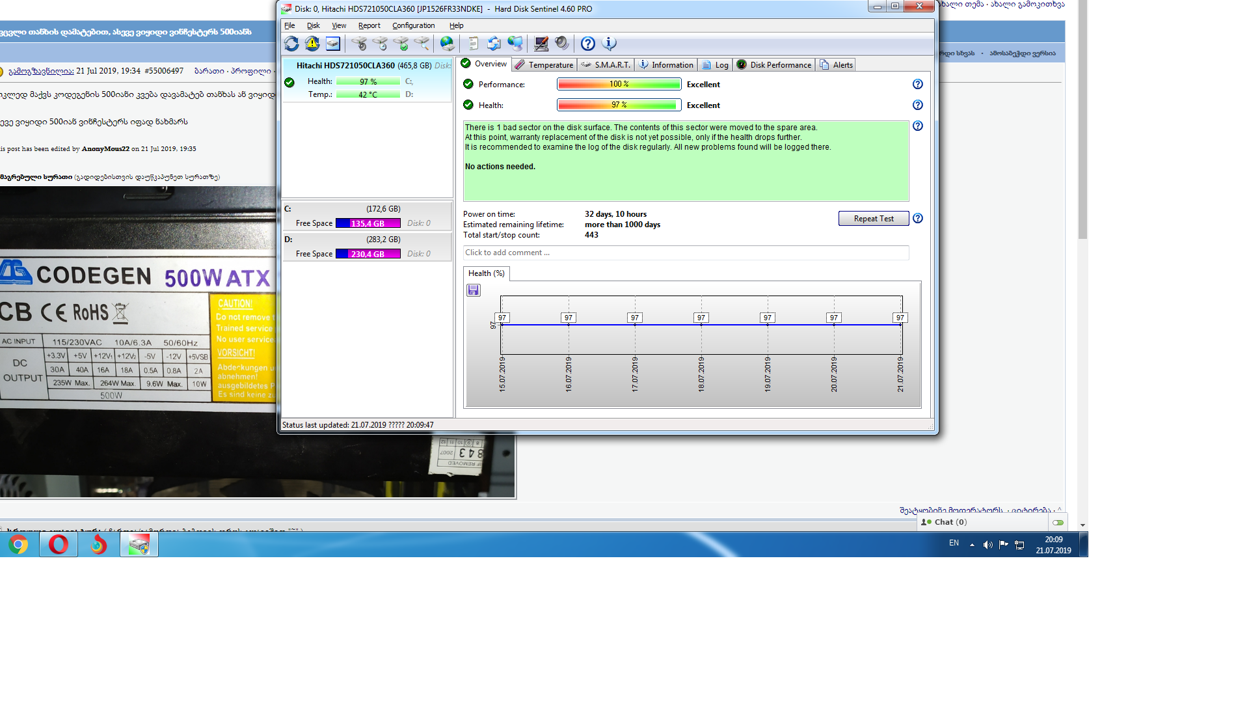1249x703 pixels.
Task: Click the globe with disk toolbar icon
Action: pyautogui.click(x=447, y=44)
